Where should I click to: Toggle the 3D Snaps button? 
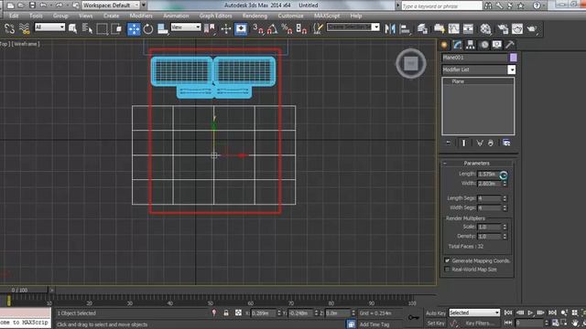(x=258, y=28)
